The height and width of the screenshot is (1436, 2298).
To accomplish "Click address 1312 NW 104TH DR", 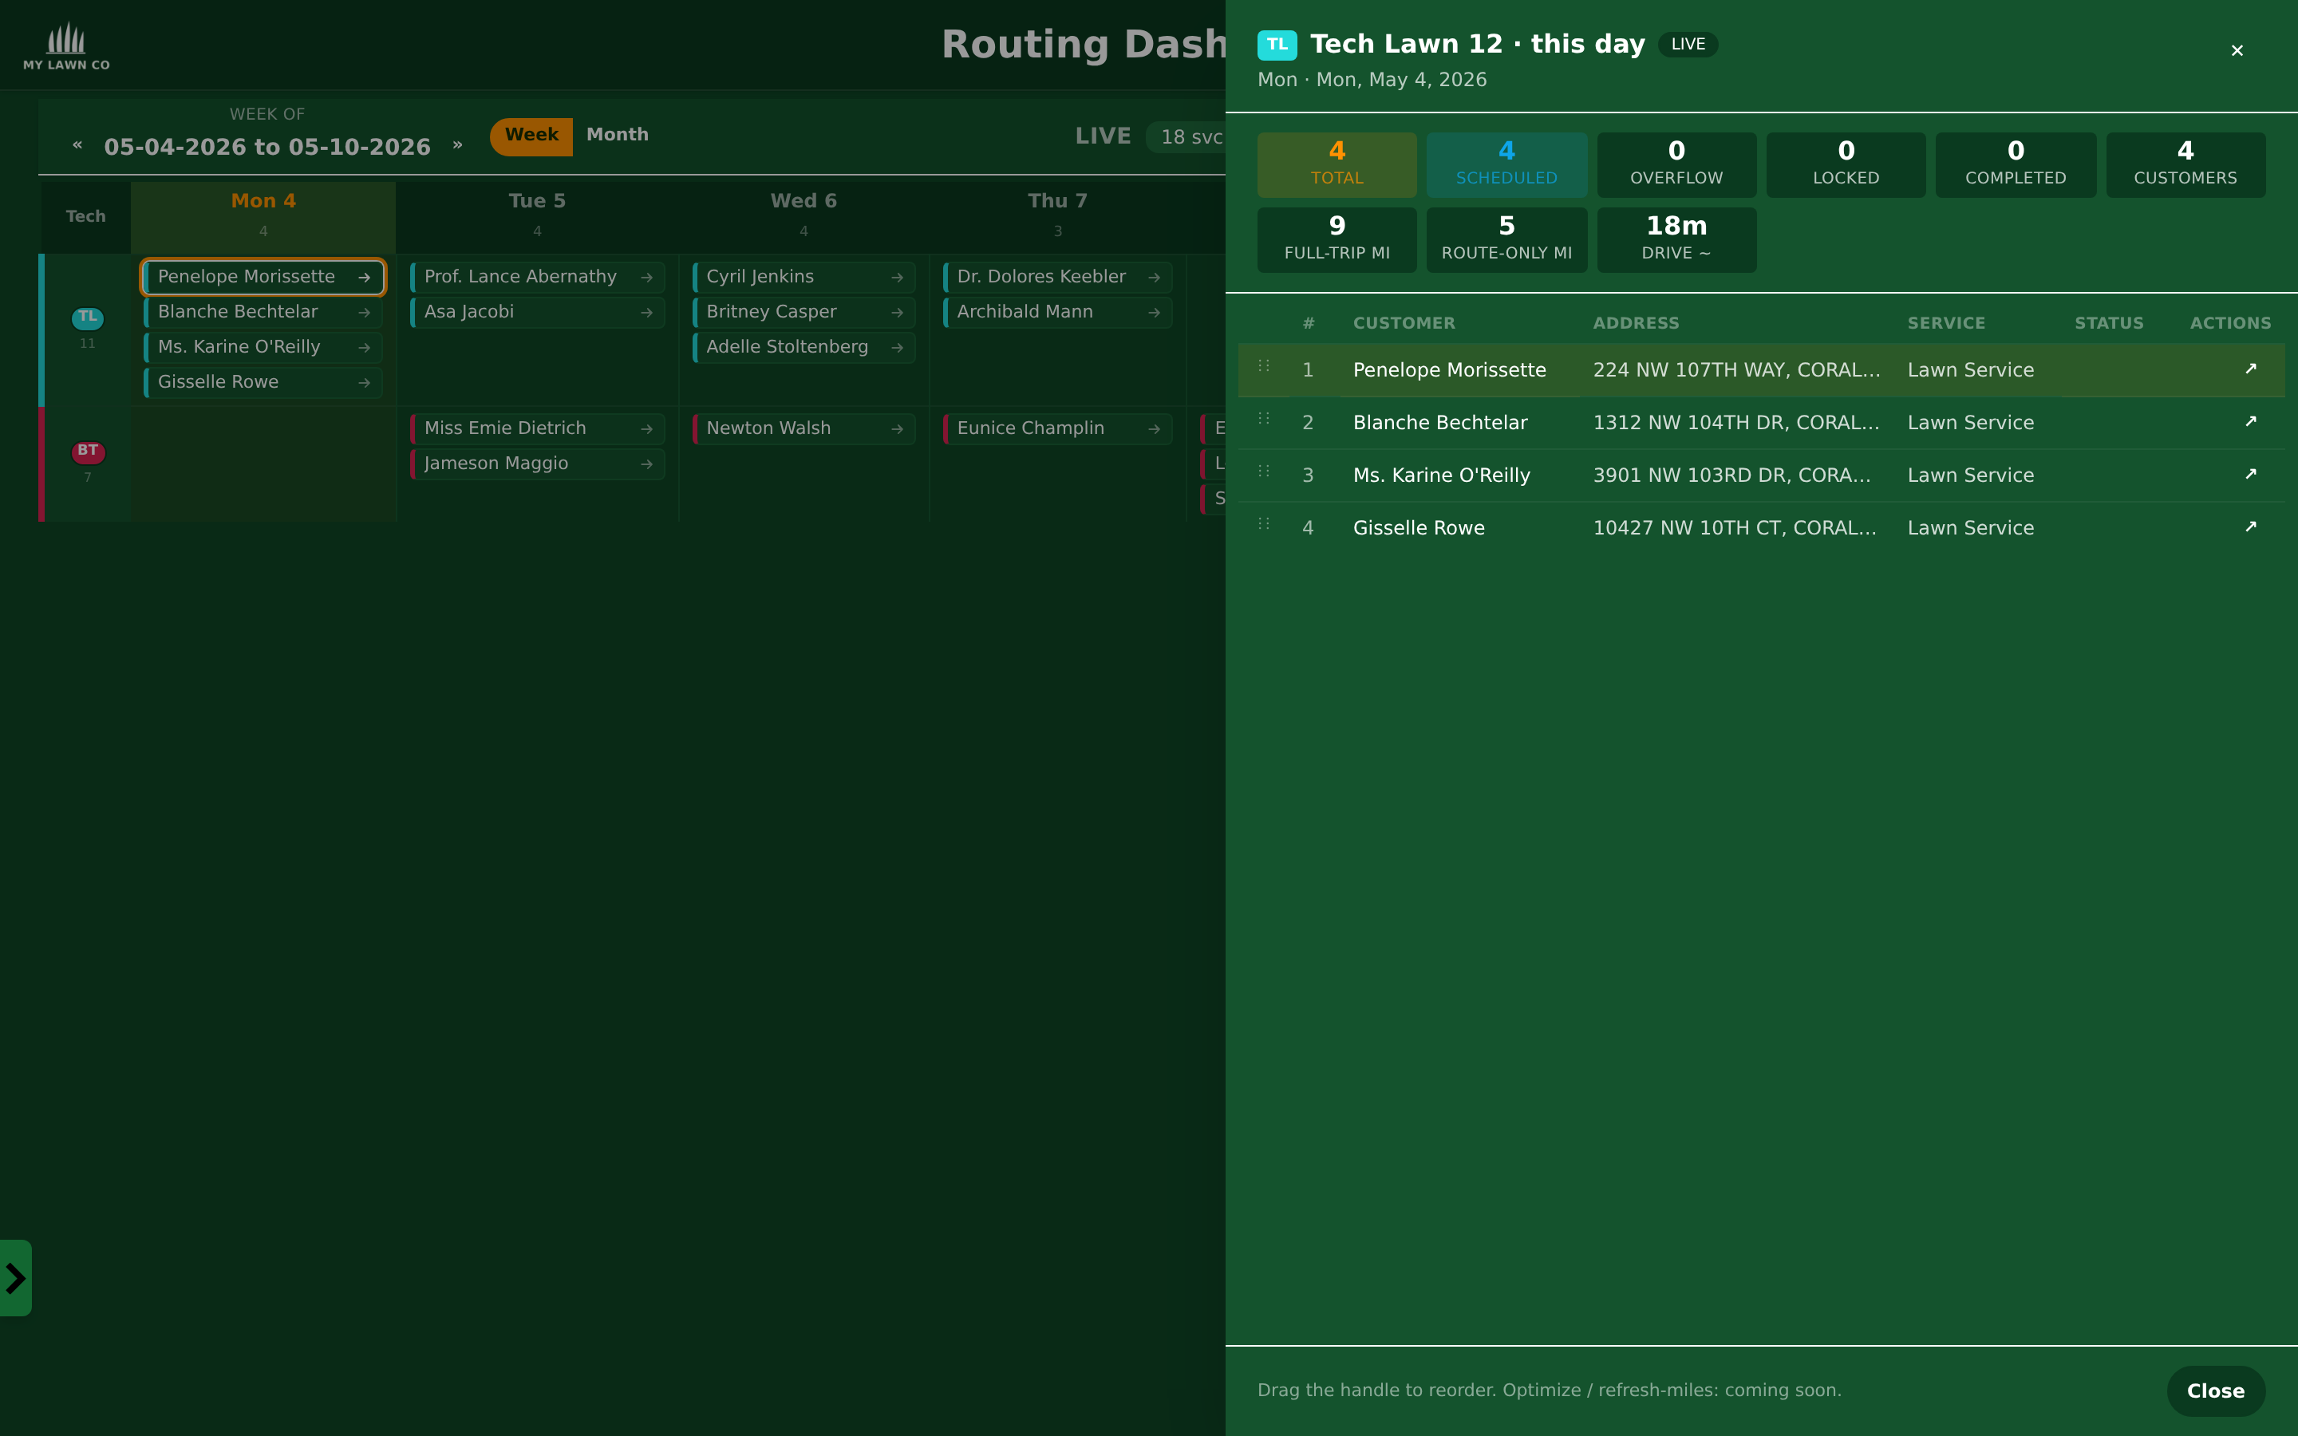I will click(x=1737, y=423).
